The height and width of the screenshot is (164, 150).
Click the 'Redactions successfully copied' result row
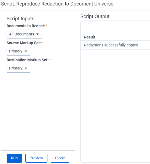[115, 45]
